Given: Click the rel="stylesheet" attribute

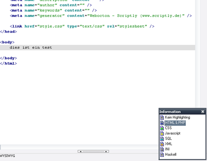Looking at the screenshot, I should [x=127, y=26].
